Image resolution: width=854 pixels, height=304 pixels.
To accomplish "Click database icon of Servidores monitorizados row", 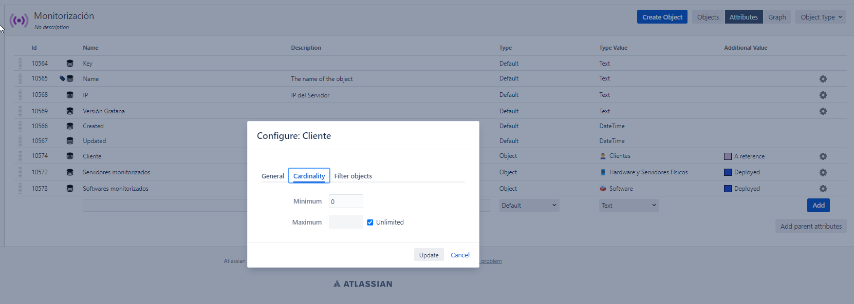I will point(70,172).
